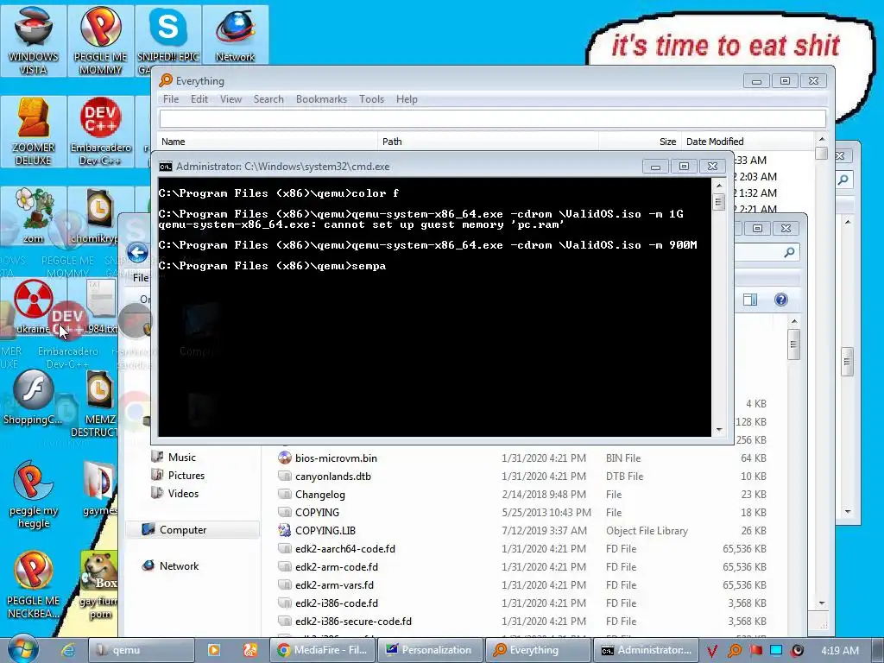Switch to MediaFire Chrome taskbar button

coord(323,650)
